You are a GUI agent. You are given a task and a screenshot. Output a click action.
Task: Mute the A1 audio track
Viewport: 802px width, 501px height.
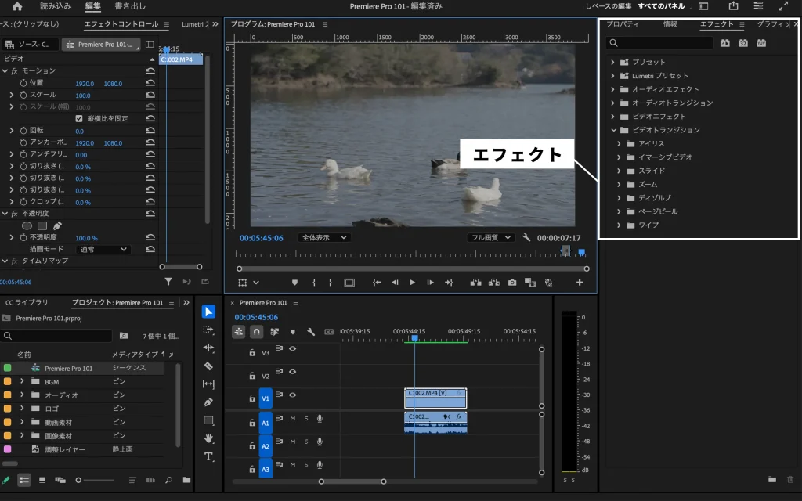click(291, 419)
